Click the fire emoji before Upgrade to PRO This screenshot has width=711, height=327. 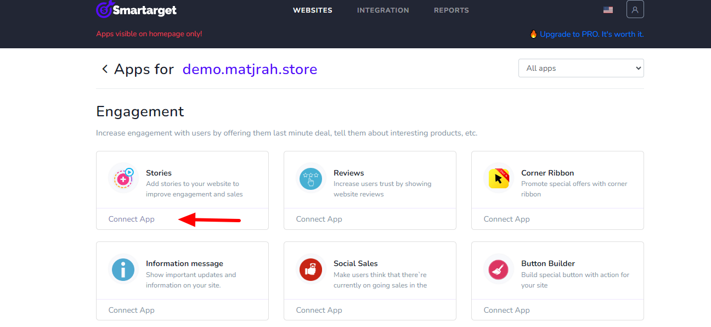533,34
